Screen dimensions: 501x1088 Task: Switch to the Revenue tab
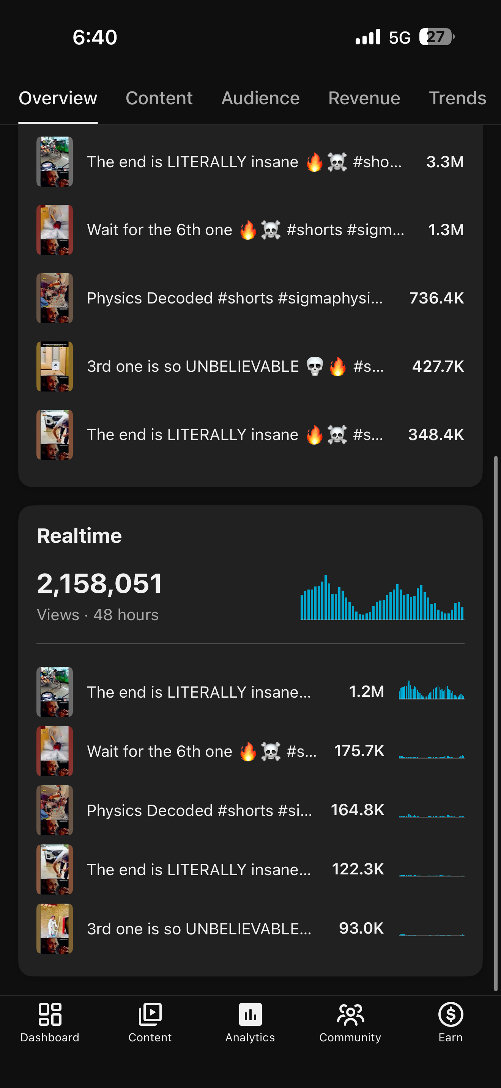(364, 98)
